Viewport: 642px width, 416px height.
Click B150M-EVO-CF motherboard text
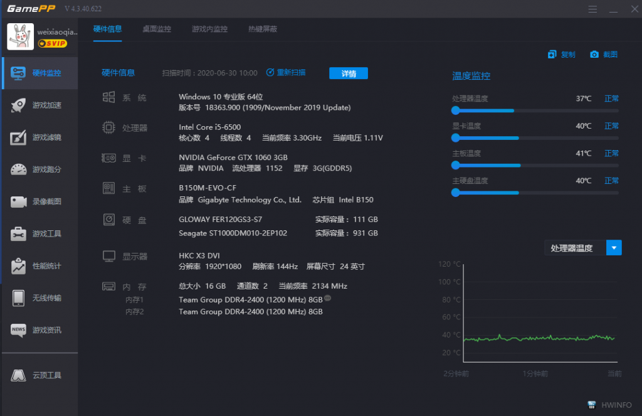click(x=207, y=188)
